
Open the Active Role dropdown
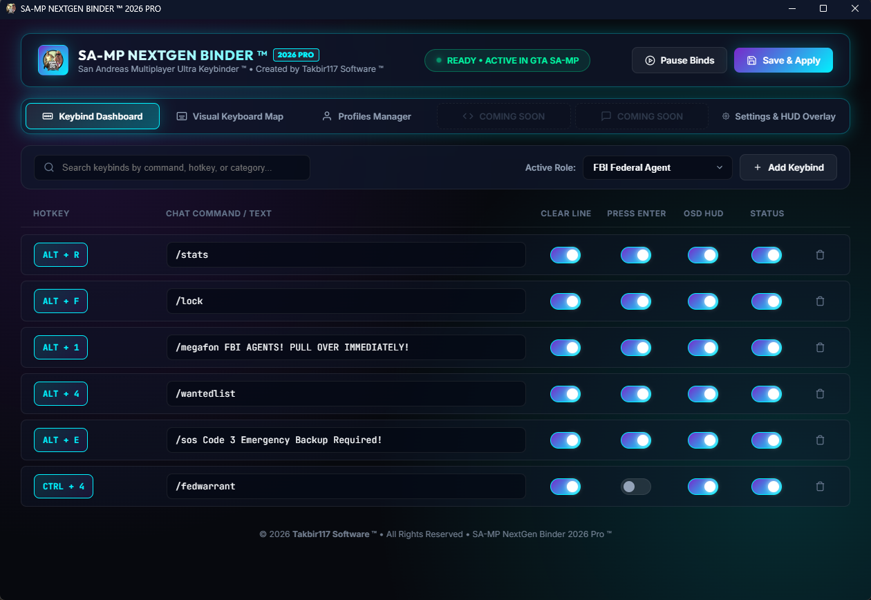click(x=657, y=167)
